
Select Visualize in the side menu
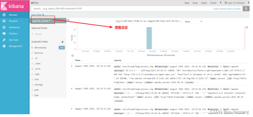point(13,21)
